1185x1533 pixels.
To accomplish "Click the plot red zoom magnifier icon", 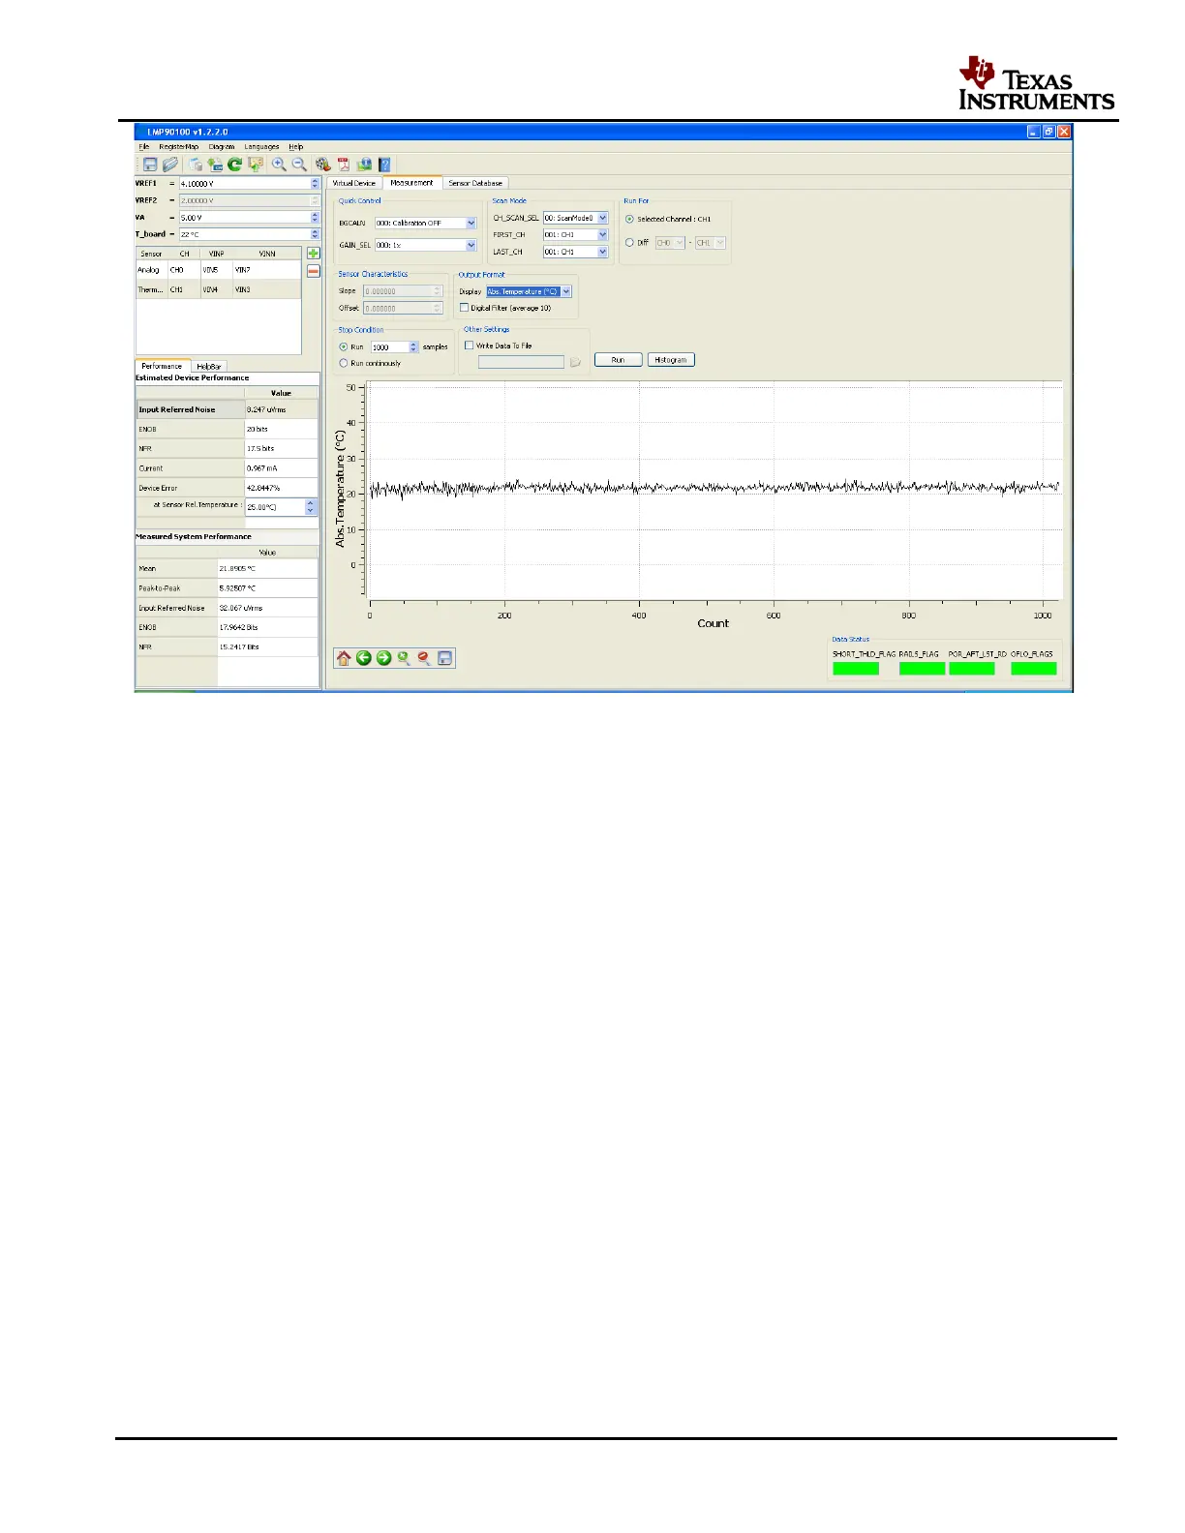I will pyautogui.click(x=424, y=658).
